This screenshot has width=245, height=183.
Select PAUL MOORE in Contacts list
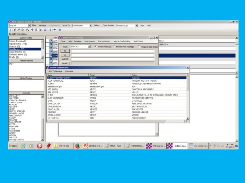pyautogui.click(x=15, y=122)
